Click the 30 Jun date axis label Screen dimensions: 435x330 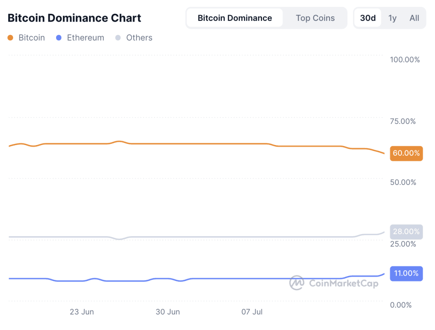[168, 312]
